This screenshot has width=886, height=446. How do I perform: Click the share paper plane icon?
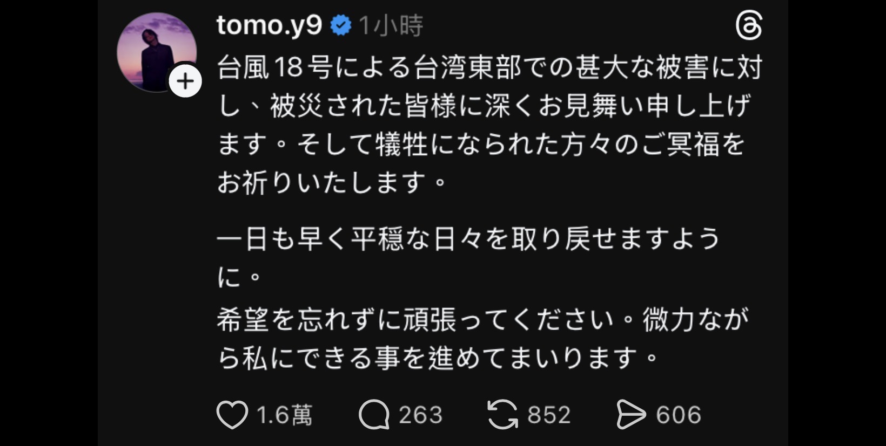point(631,415)
